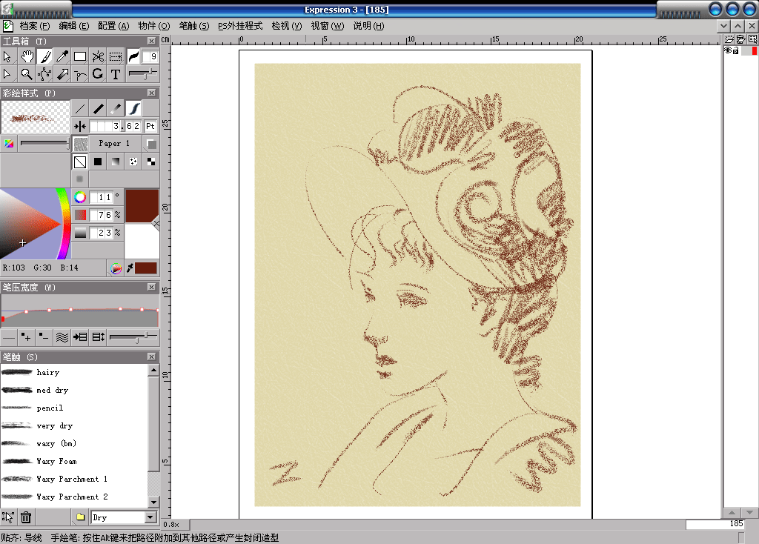Expand the color picker mode flyout
The width and height of the screenshot is (759, 544).
[x=116, y=268]
